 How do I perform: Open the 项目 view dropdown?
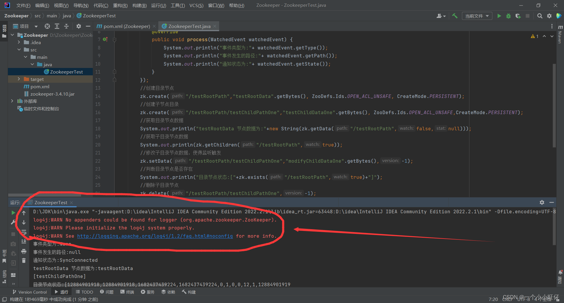coord(26,26)
